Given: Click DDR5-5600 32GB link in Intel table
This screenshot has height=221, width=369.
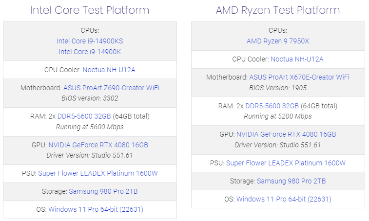Looking at the screenshot, I should coord(84,116).
